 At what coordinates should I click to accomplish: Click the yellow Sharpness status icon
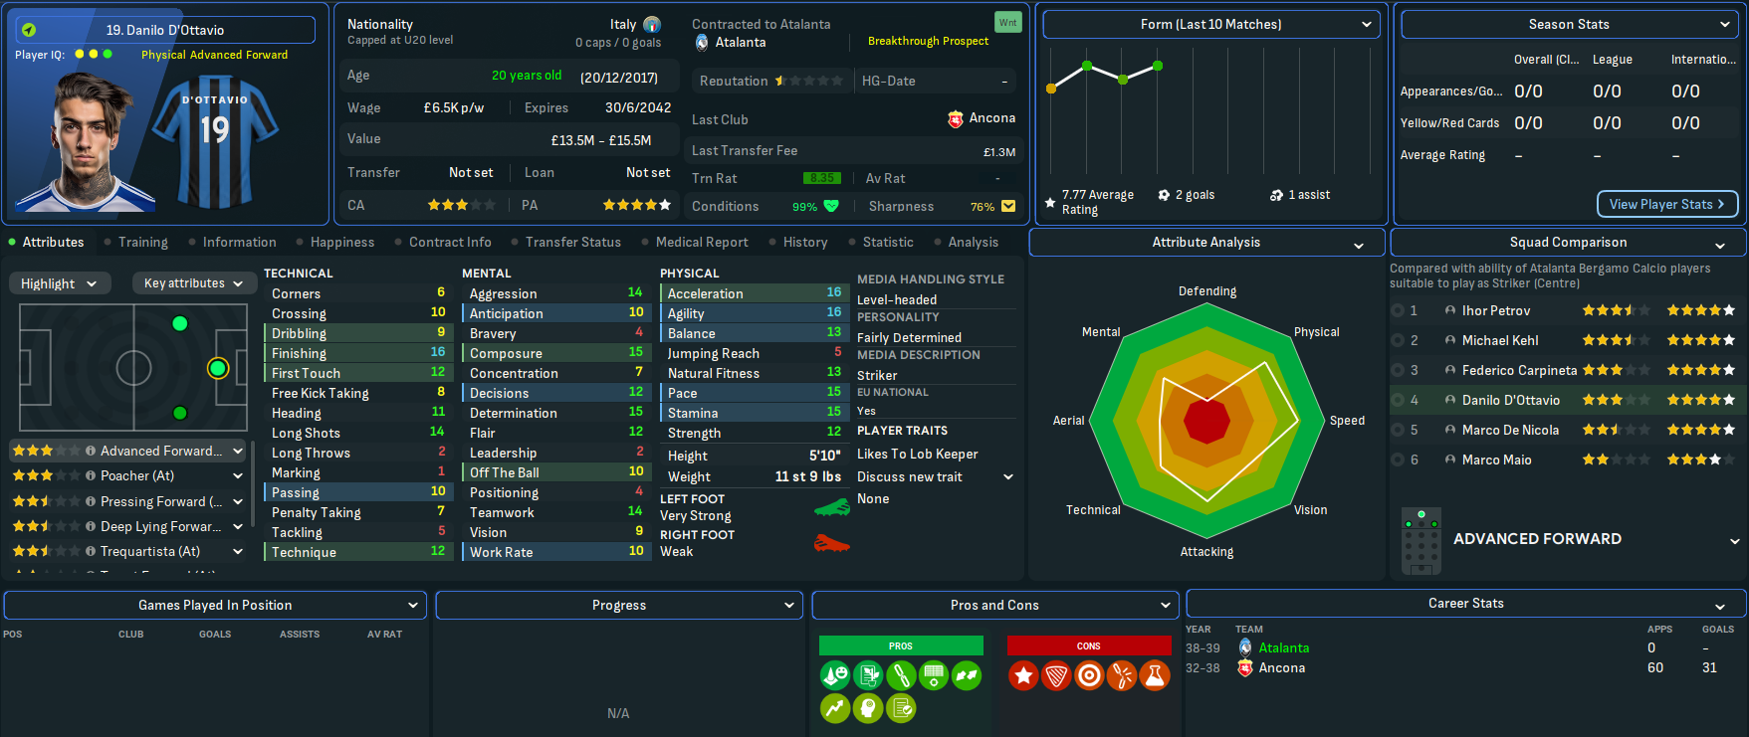coord(1008,206)
